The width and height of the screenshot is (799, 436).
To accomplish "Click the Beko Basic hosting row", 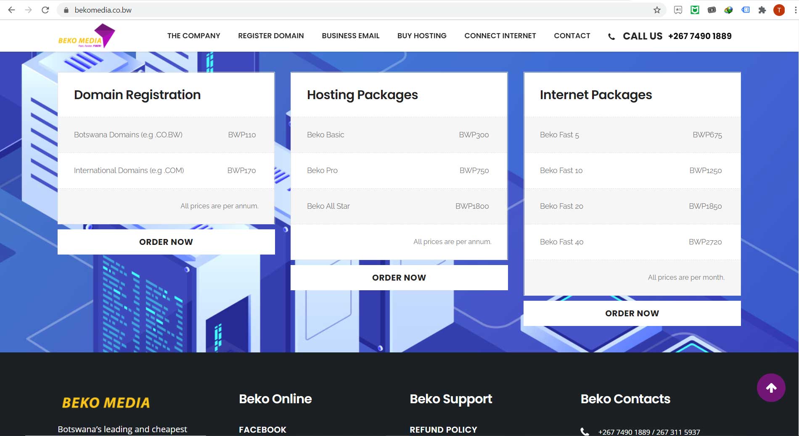I will 399,135.
